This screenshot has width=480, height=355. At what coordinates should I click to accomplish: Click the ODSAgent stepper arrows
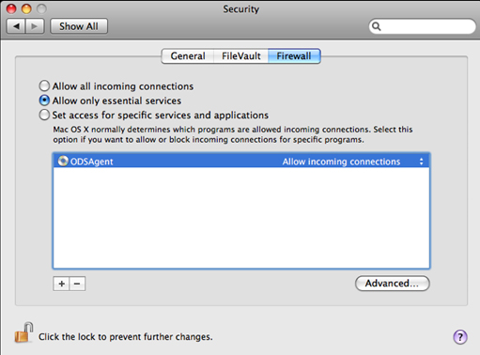coord(421,162)
